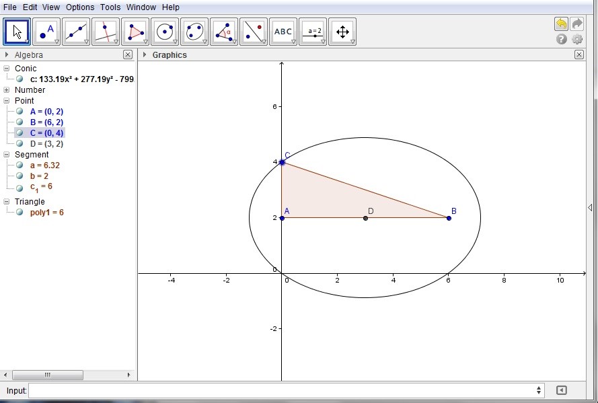Collapse the Segment group

(x=7, y=155)
